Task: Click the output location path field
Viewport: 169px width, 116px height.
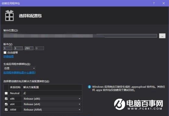Action: [x=80, y=36]
